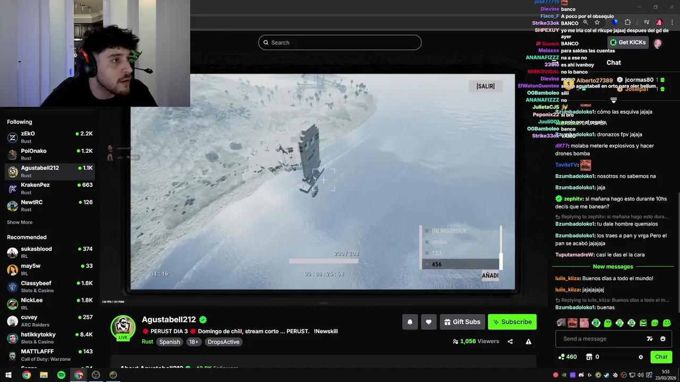Open the chat translate icon in message box
The height and width of the screenshot is (382, 680).
tap(650, 339)
